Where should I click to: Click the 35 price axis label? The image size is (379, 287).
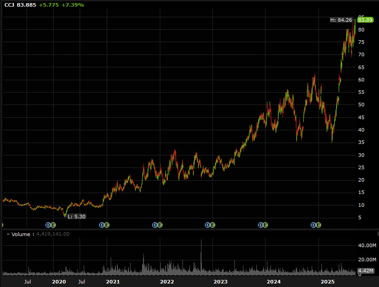tap(361, 142)
